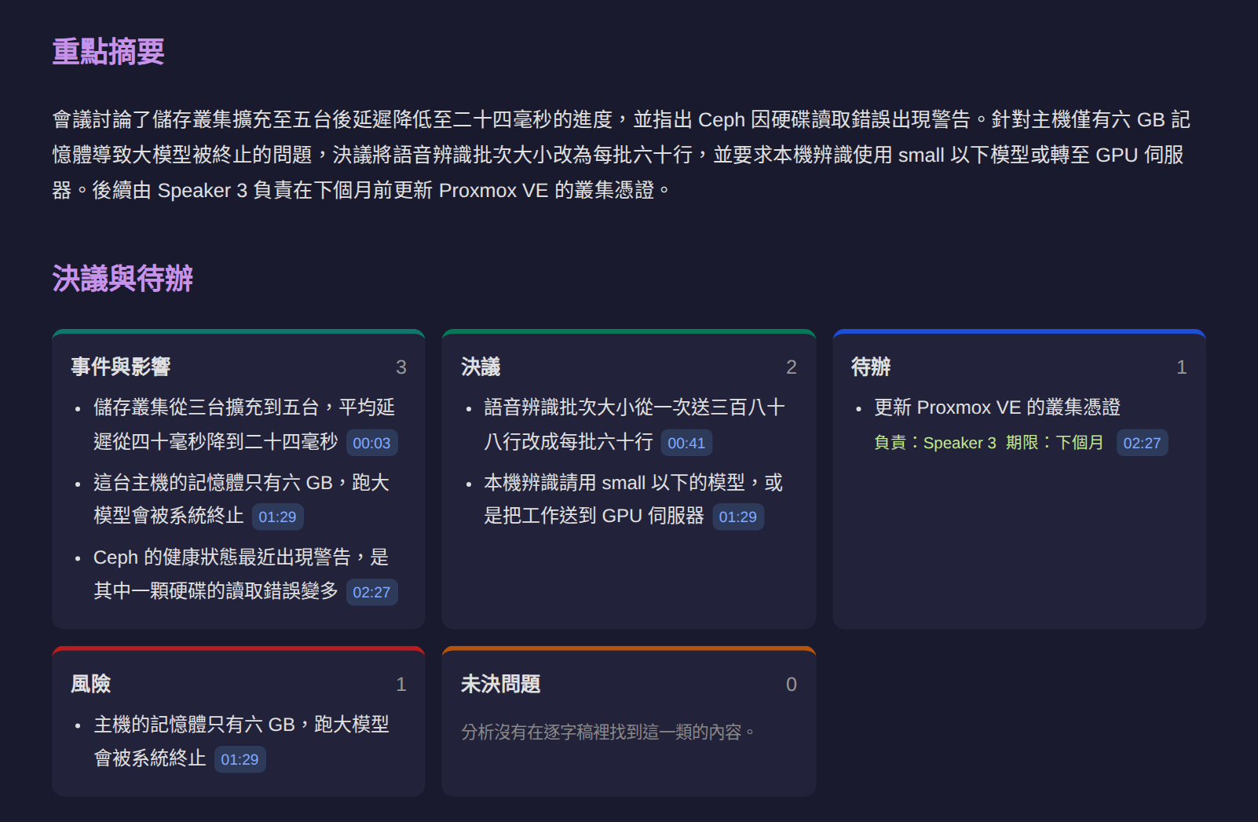Select the 決議與待辦 heading
This screenshot has width=1258, height=822.
[123, 279]
